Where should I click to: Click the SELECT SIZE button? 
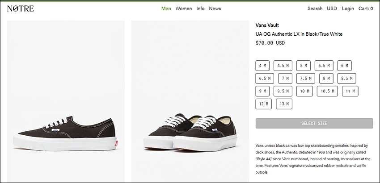(314, 123)
